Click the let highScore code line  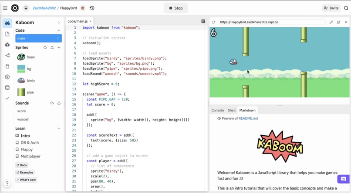[x=101, y=84]
